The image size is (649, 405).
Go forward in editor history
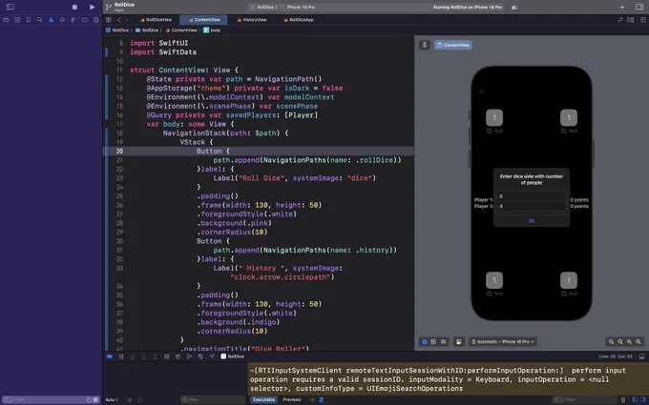(126, 20)
